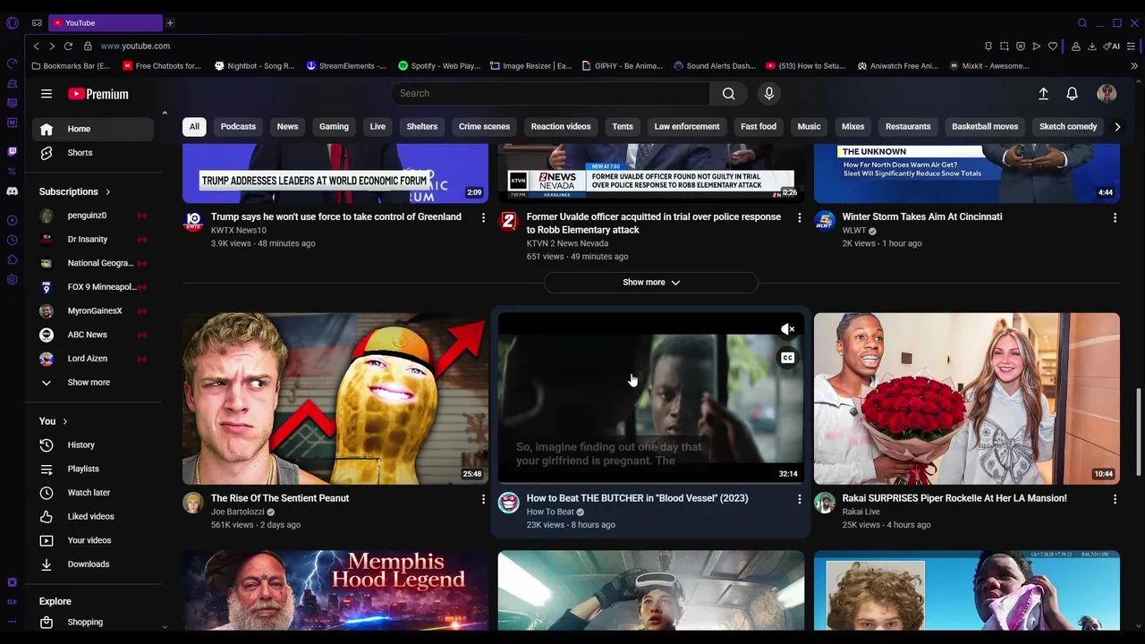The image size is (1145, 644).
Task: Click the YouTube search magnifier button
Action: [x=729, y=93]
